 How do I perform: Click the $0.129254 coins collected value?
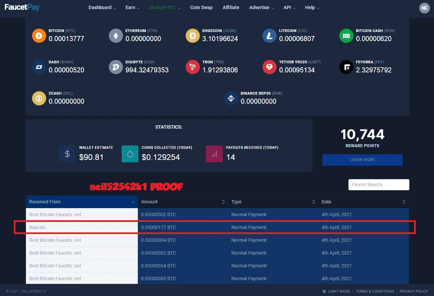click(161, 157)
